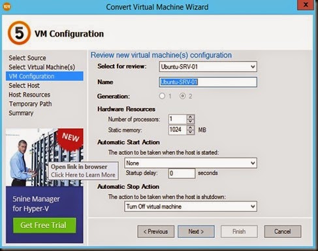Open Automatic Start Action dropdown showing None

[x=191, y=163]
